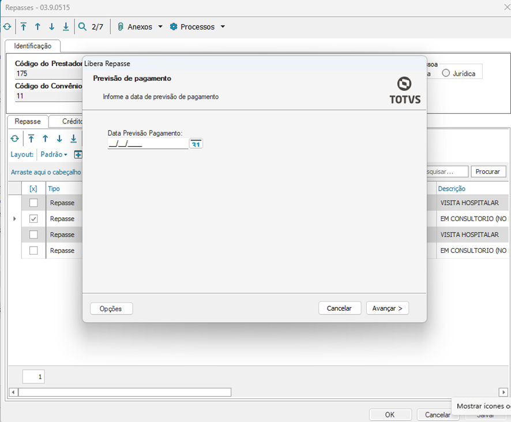This screenshot has width=511, height=422.
Task: Click the Processos gear icon
Action: tap(174, 27)
